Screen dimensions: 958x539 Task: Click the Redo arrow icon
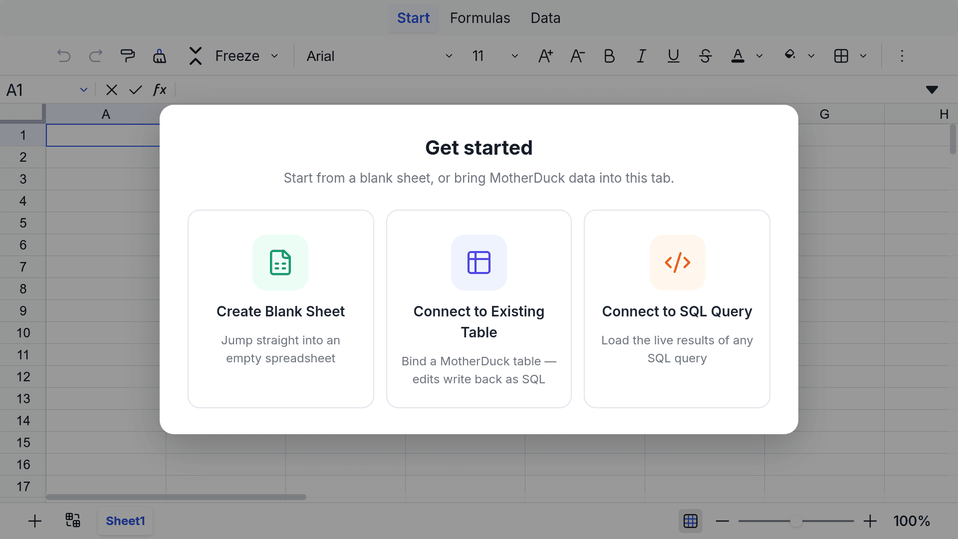tap(96, 56)
